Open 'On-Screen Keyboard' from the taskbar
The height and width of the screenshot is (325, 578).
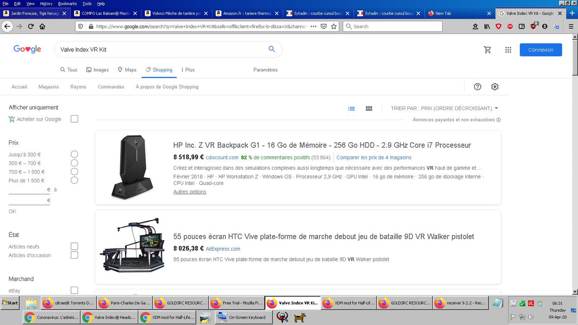pyautogui.click(x=243, y=317)
